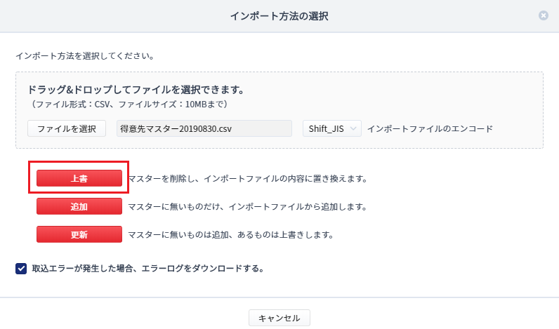Click the 取込エラーが発生した場合 checkbox label
559x329 pixels.
click(x=148, y=269)
